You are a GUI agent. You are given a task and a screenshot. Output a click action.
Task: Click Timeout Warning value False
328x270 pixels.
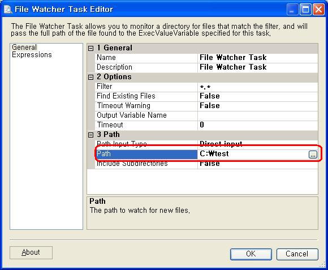coord(257,106)
